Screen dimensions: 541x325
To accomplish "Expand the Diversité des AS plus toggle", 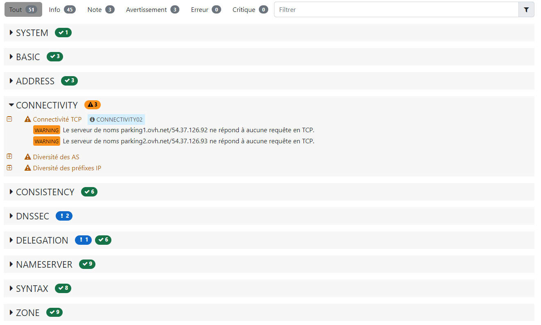I will click(x=9, y=157).
